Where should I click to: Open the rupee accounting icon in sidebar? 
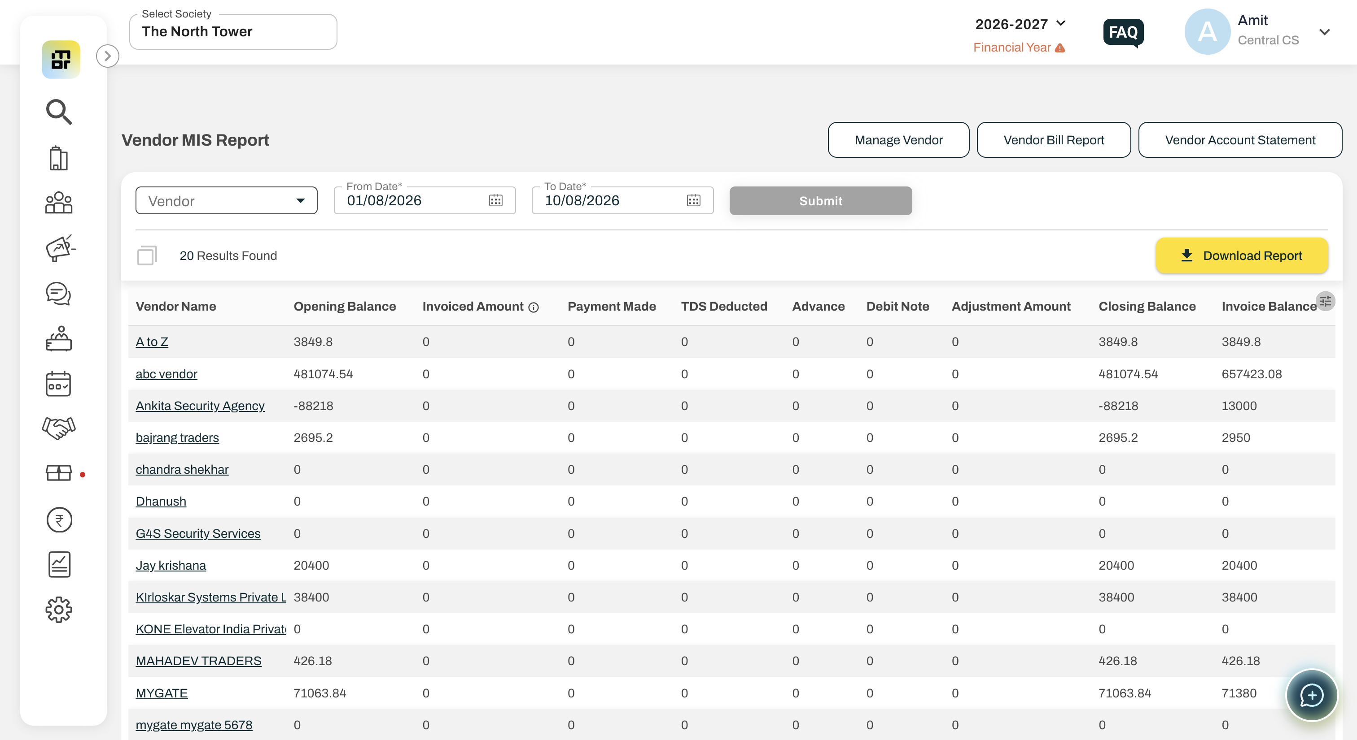coord(59,520)
